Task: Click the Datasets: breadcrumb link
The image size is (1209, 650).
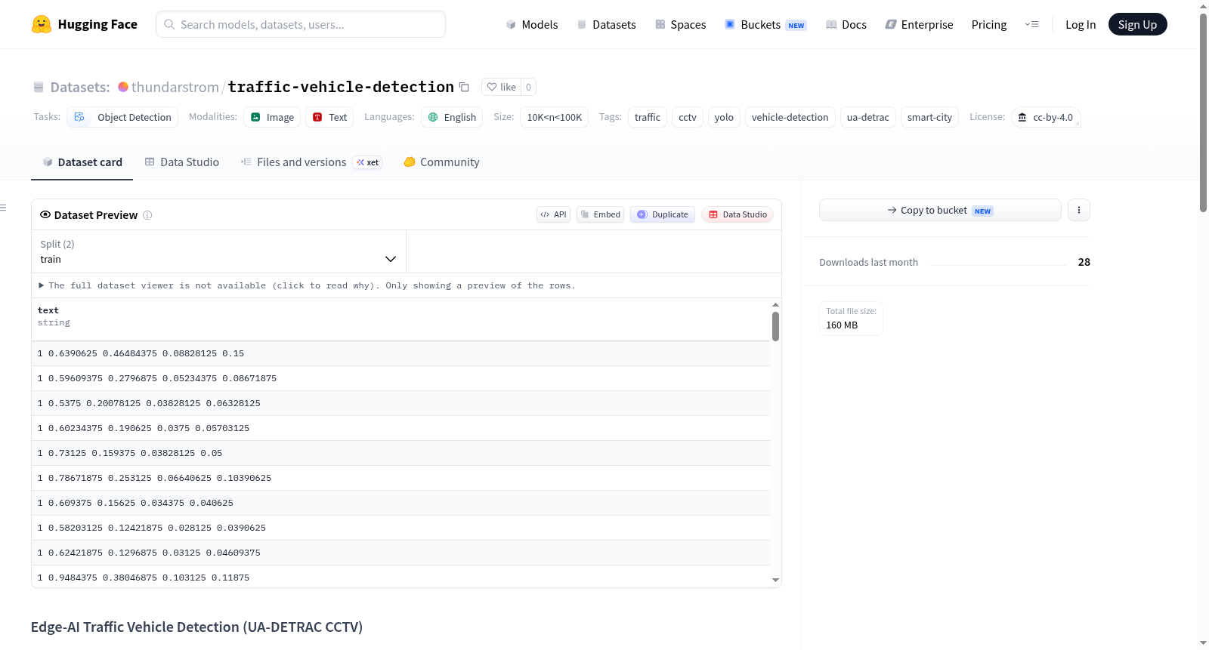Action: pos(80,87)
